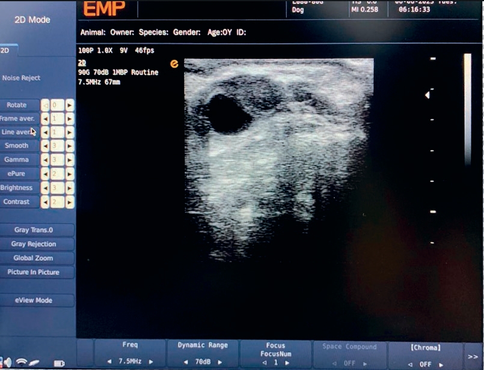Screen dimensions: 484x370
Task: Increase the Contrast value
Action: 70,202
